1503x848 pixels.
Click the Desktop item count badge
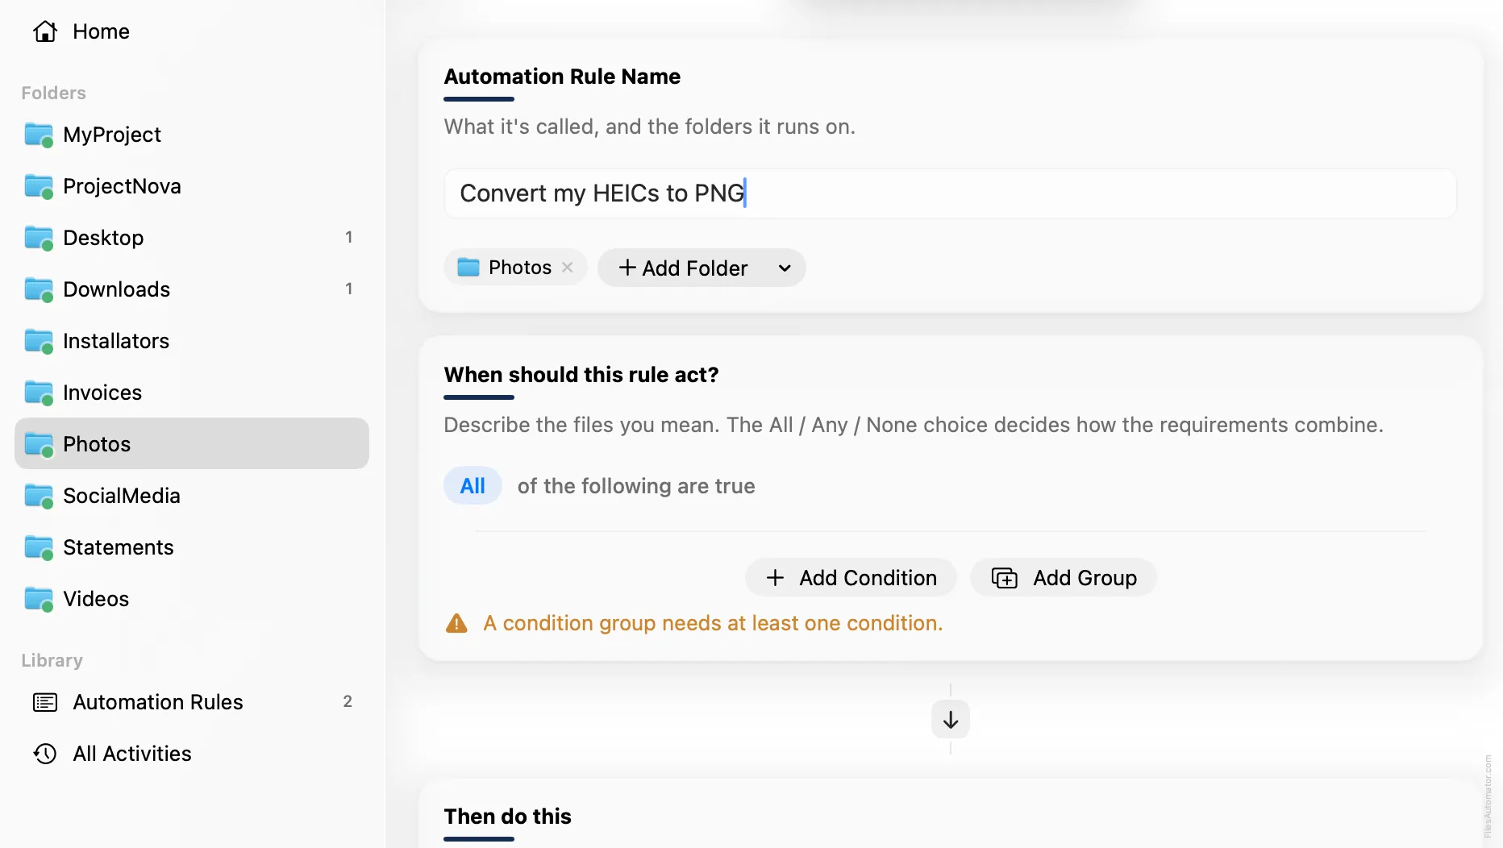pyautogui.click(x=348, y=237)
